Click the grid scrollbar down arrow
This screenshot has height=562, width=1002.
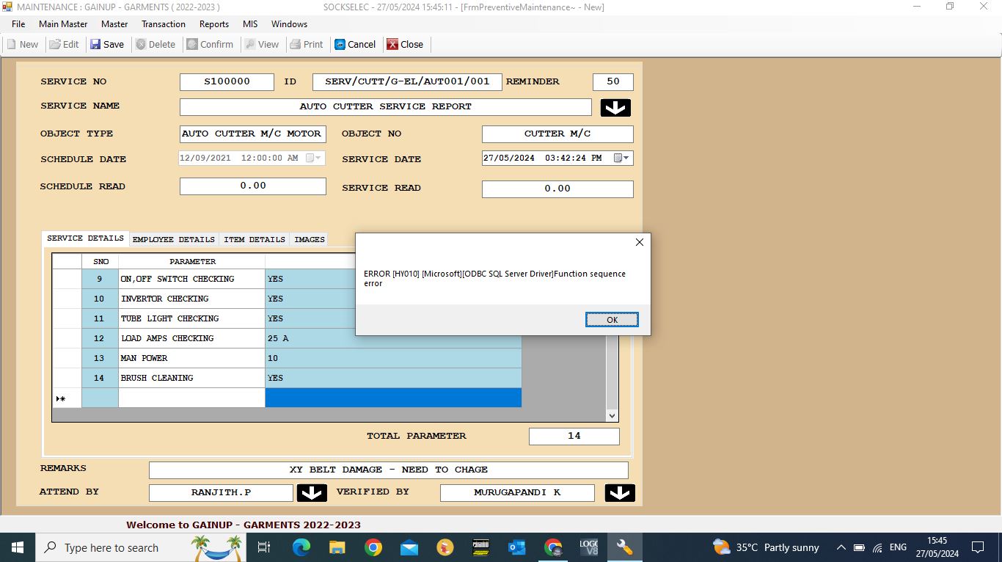coord(612,415)
